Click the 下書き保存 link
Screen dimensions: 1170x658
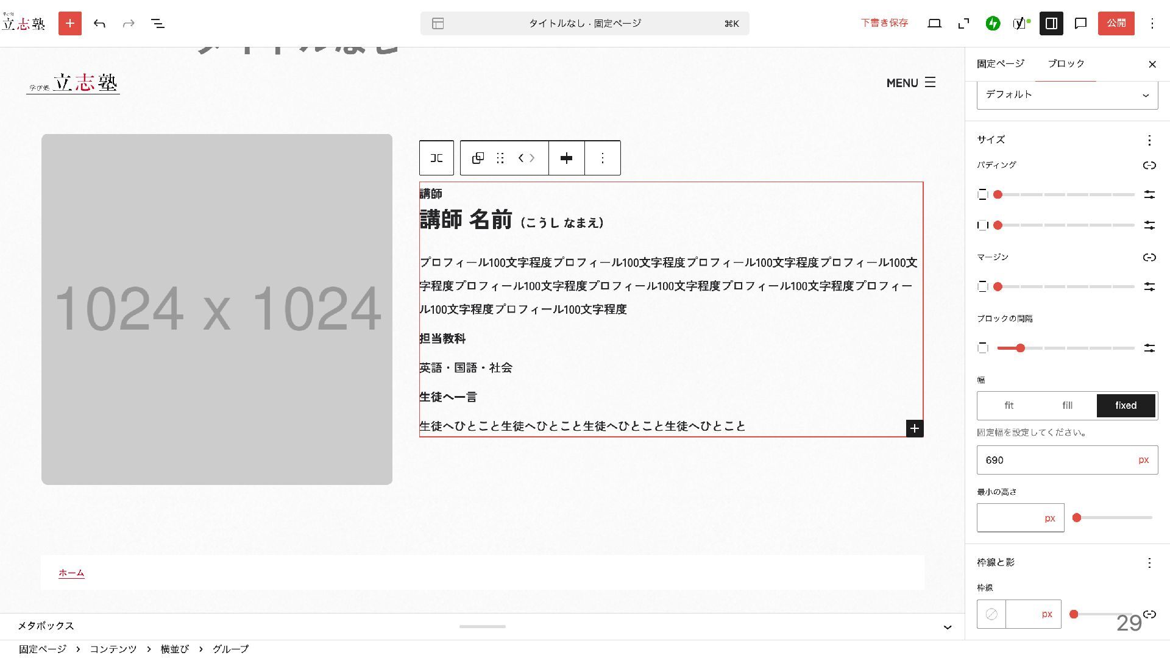(884, 23)
